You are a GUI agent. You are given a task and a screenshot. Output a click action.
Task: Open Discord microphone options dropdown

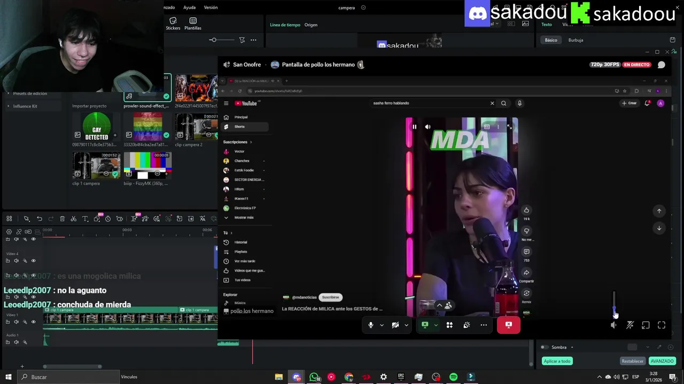pos(382,325)
